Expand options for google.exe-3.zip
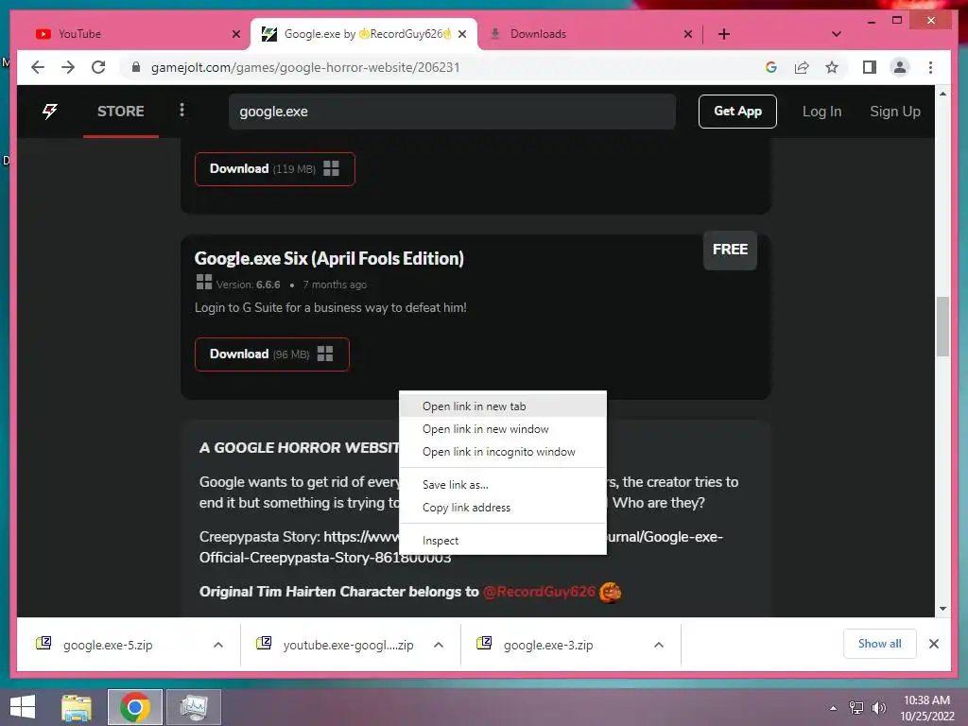 659,645
